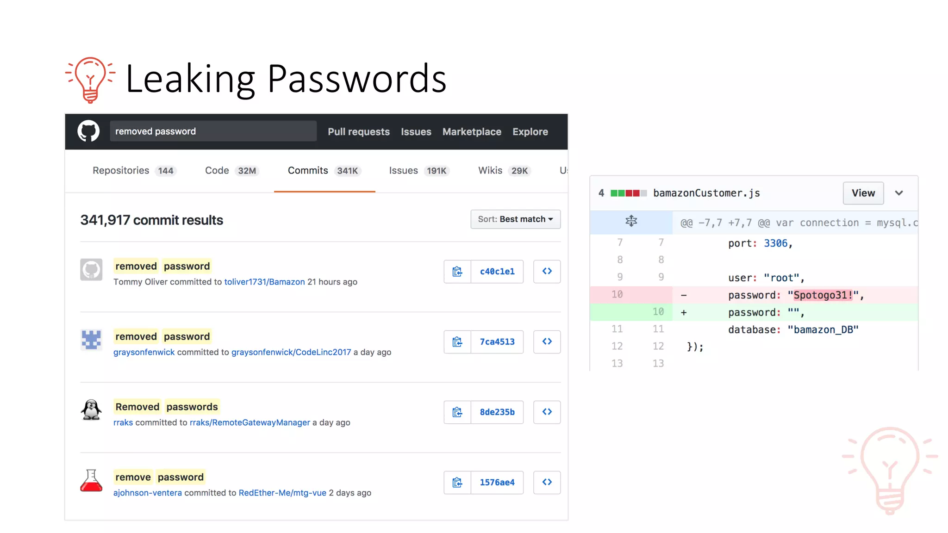
Task: Copy full SHA for commit 1576ae4
Action: (x=457, y=483)
